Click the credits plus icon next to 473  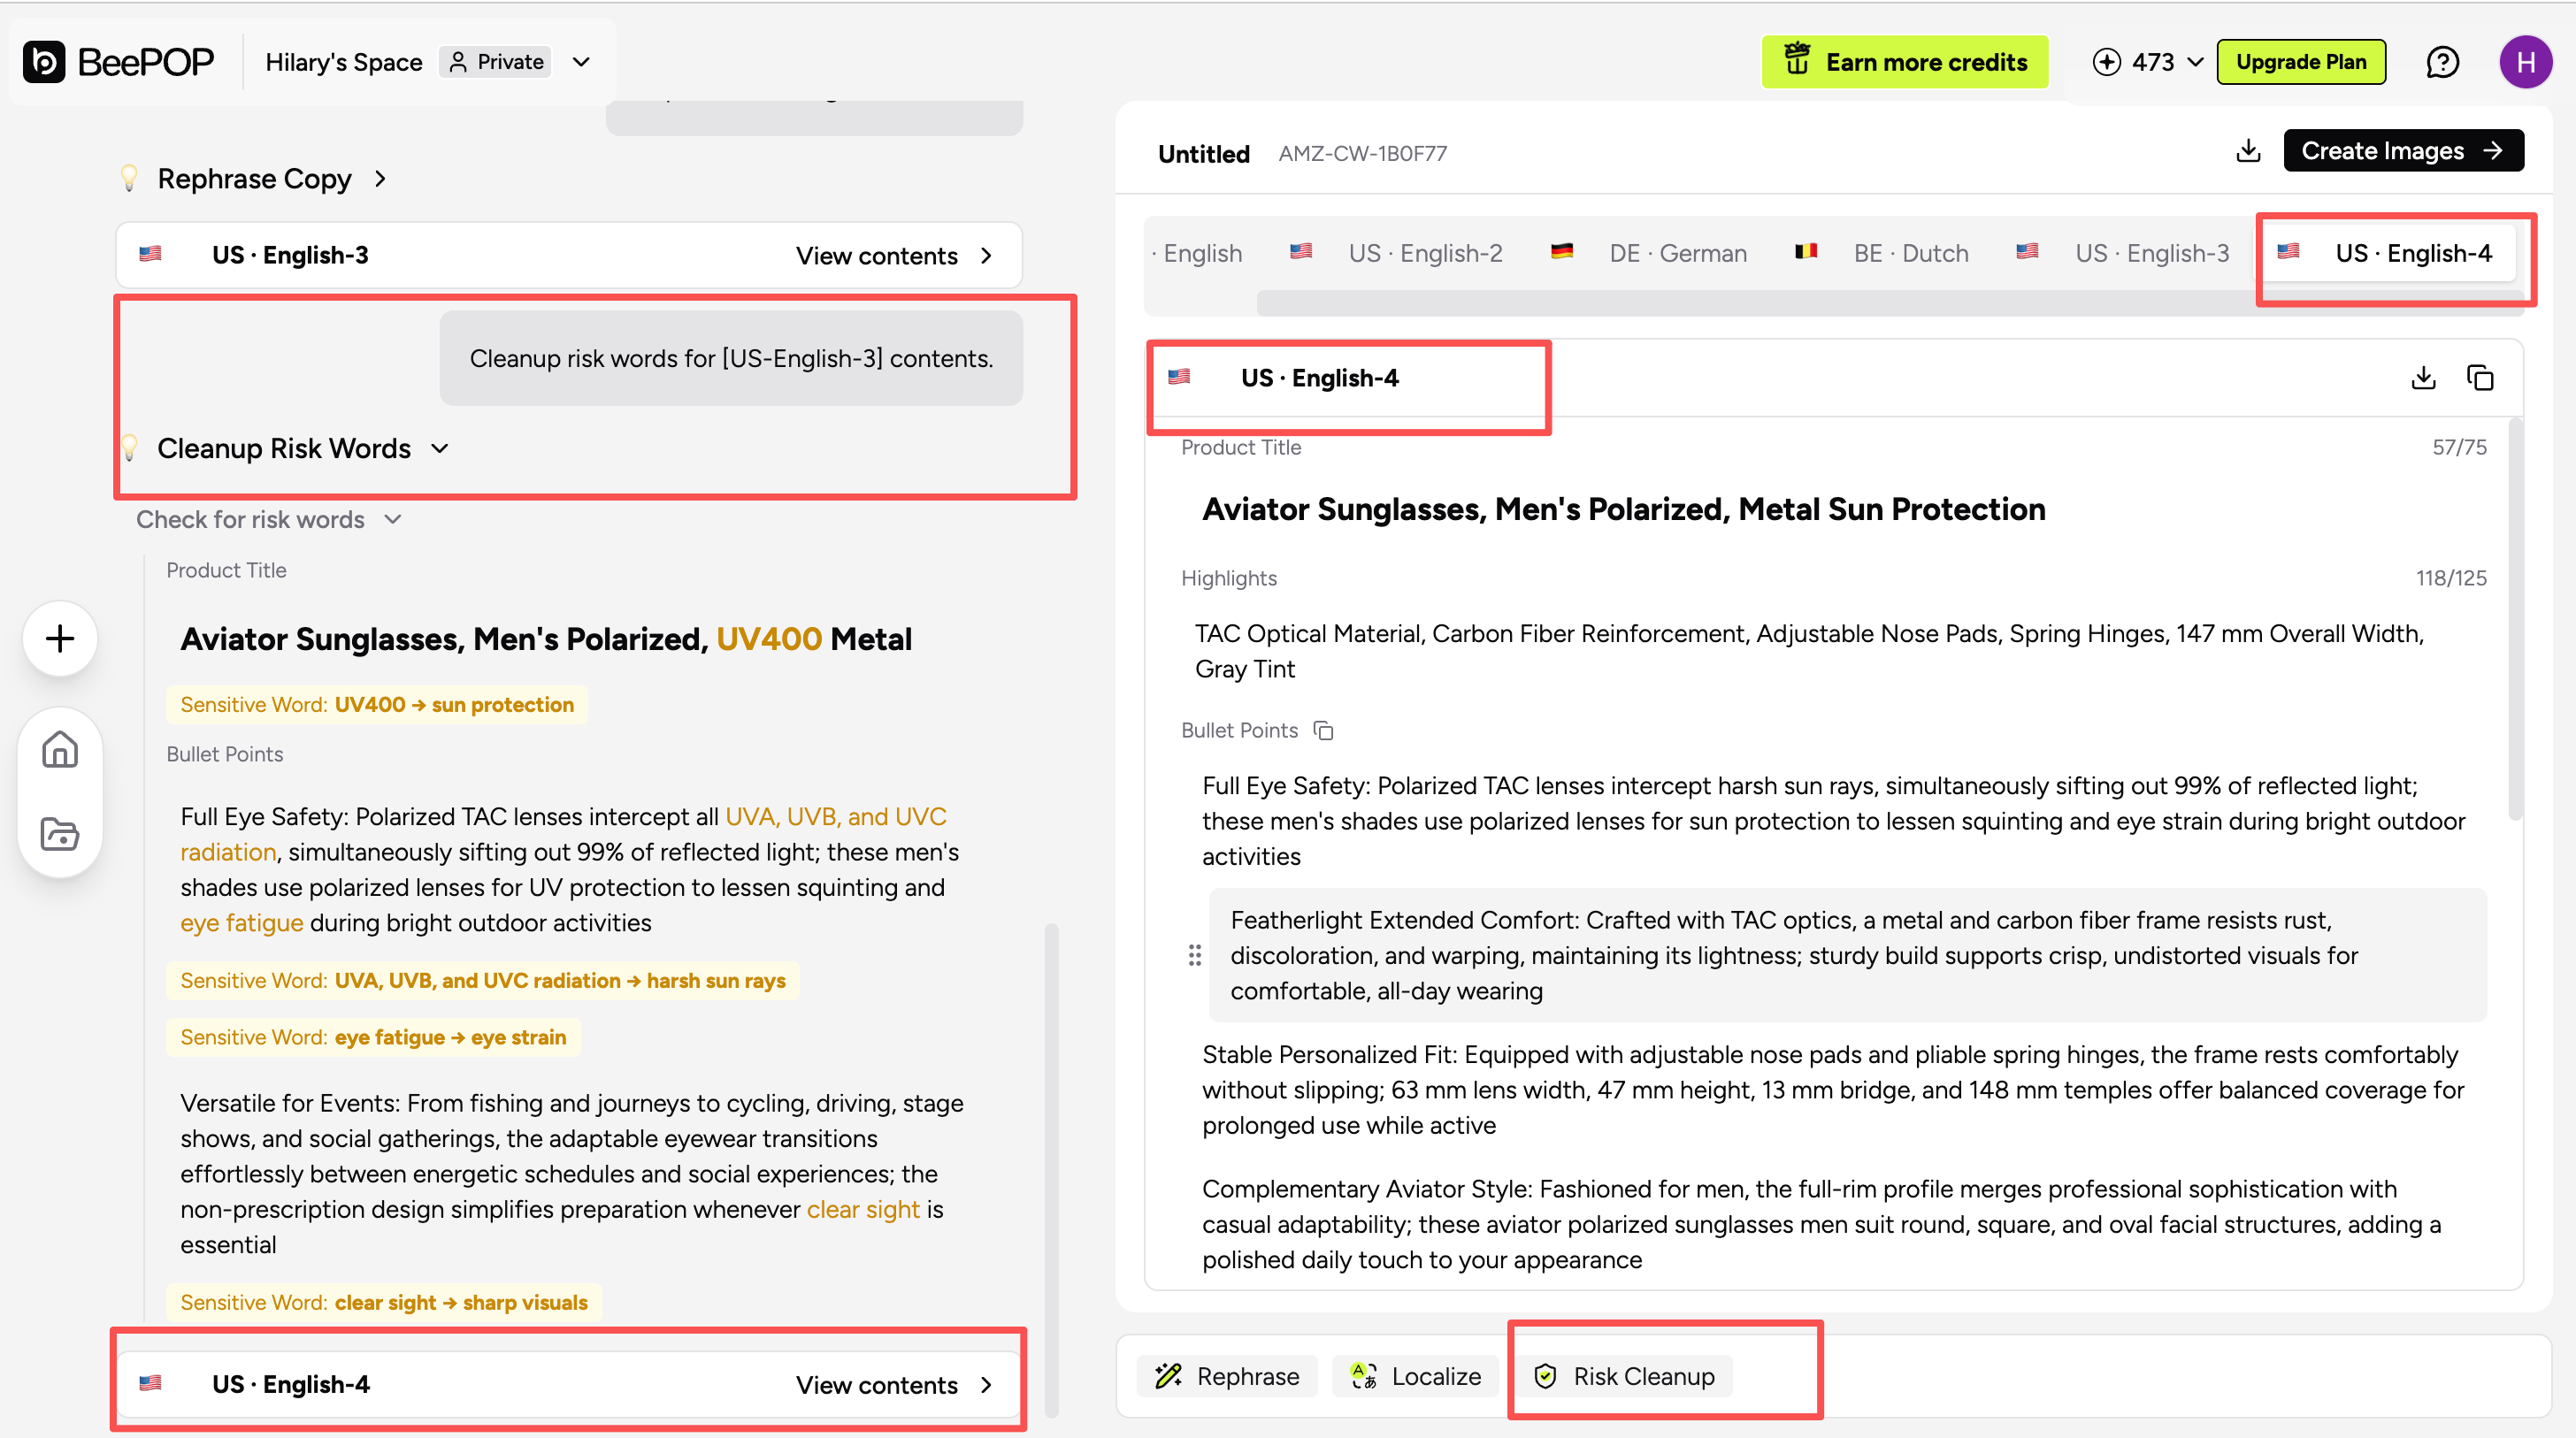click(2106, 62)
